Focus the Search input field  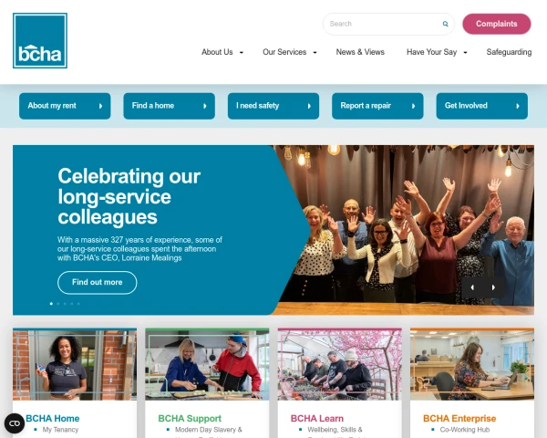[384, 24]
